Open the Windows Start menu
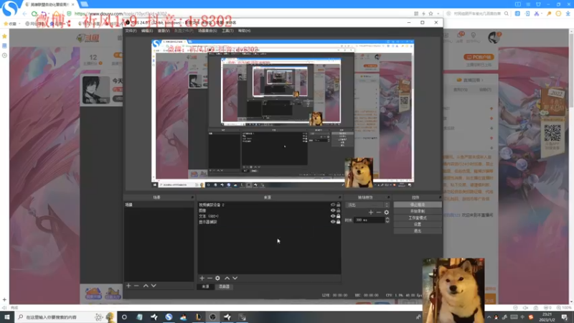This screenshot has height=323, width=574. click(7, 317)
